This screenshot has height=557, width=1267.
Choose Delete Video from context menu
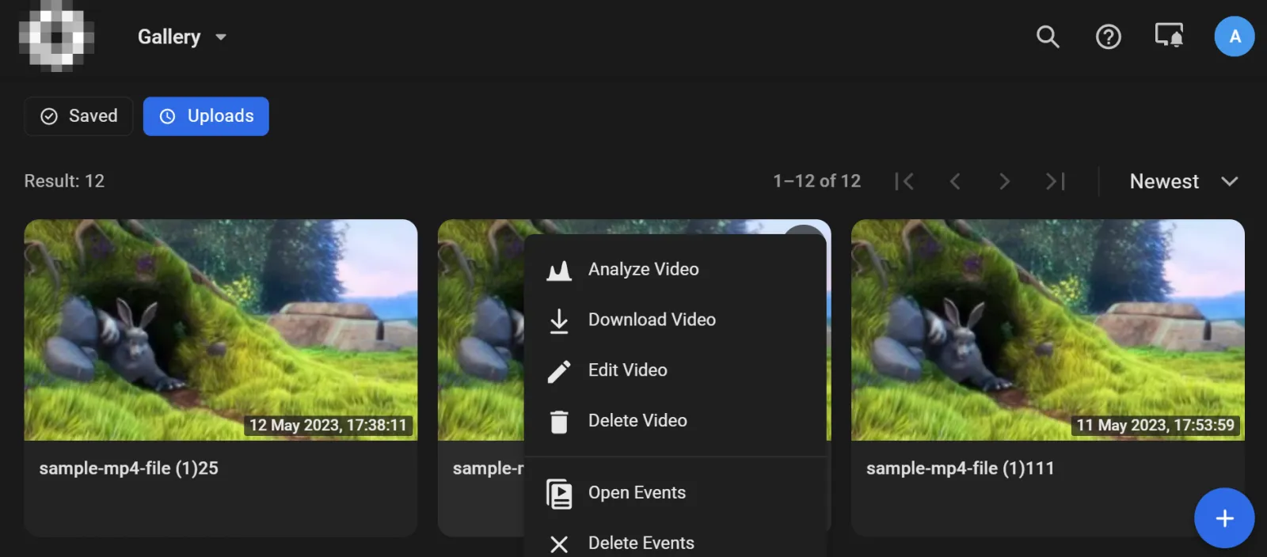675,421
